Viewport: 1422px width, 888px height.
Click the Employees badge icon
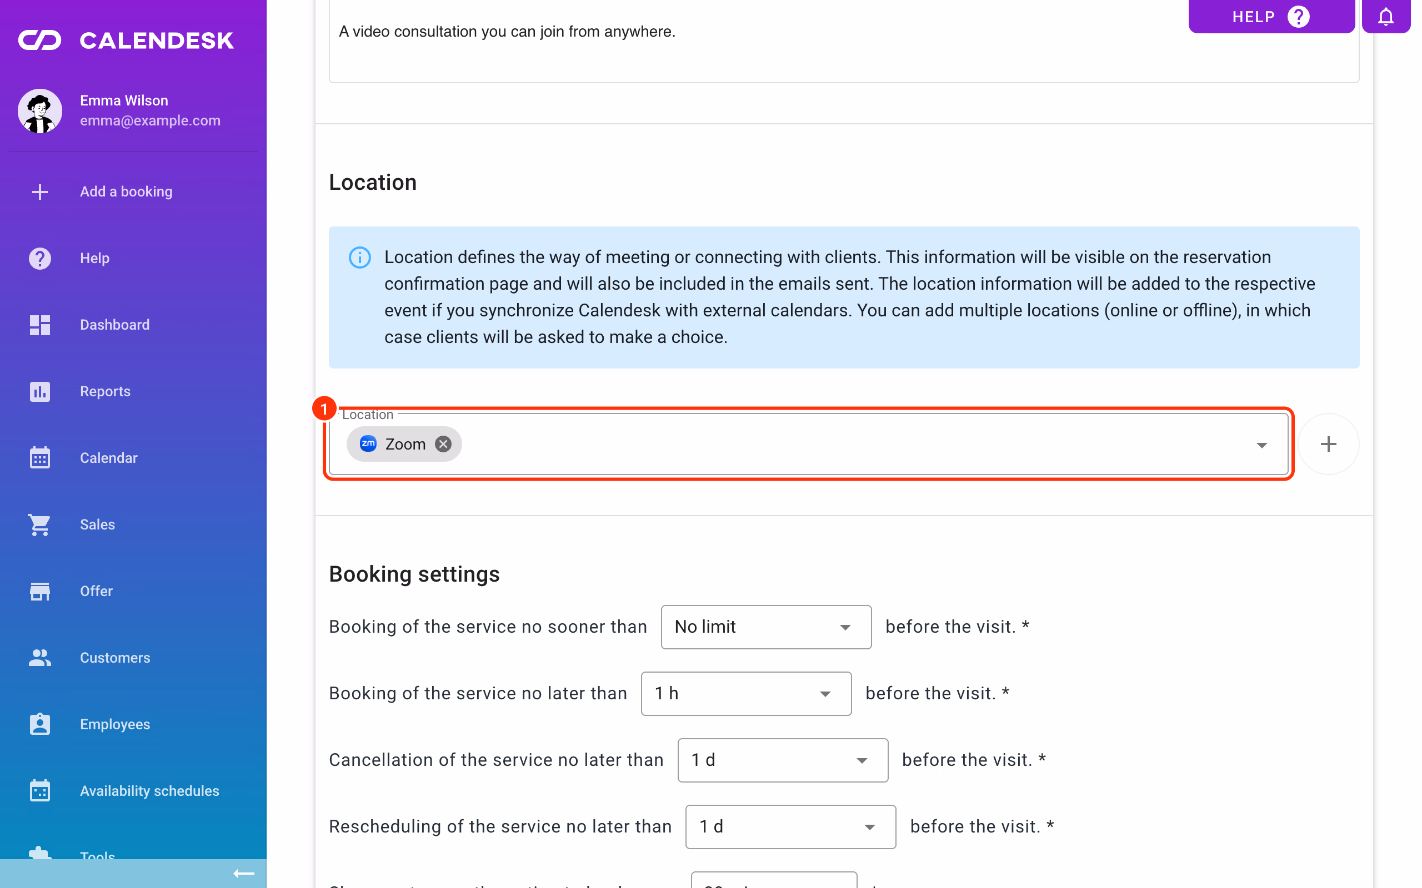[x=40, y=724]
